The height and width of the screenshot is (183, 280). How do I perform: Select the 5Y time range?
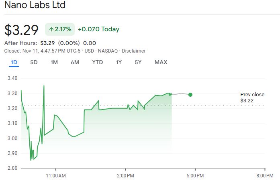click(138, 62)
